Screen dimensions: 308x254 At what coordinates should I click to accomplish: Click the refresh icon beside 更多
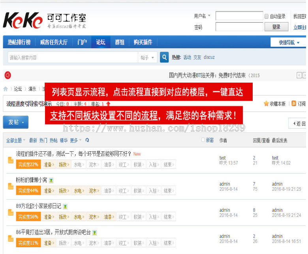(x=87, y=140)
